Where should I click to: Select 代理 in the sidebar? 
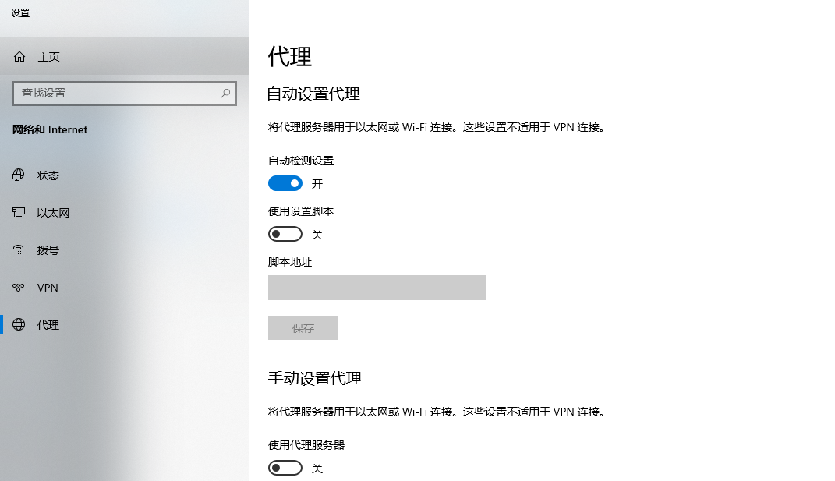[x=48, y=325]
